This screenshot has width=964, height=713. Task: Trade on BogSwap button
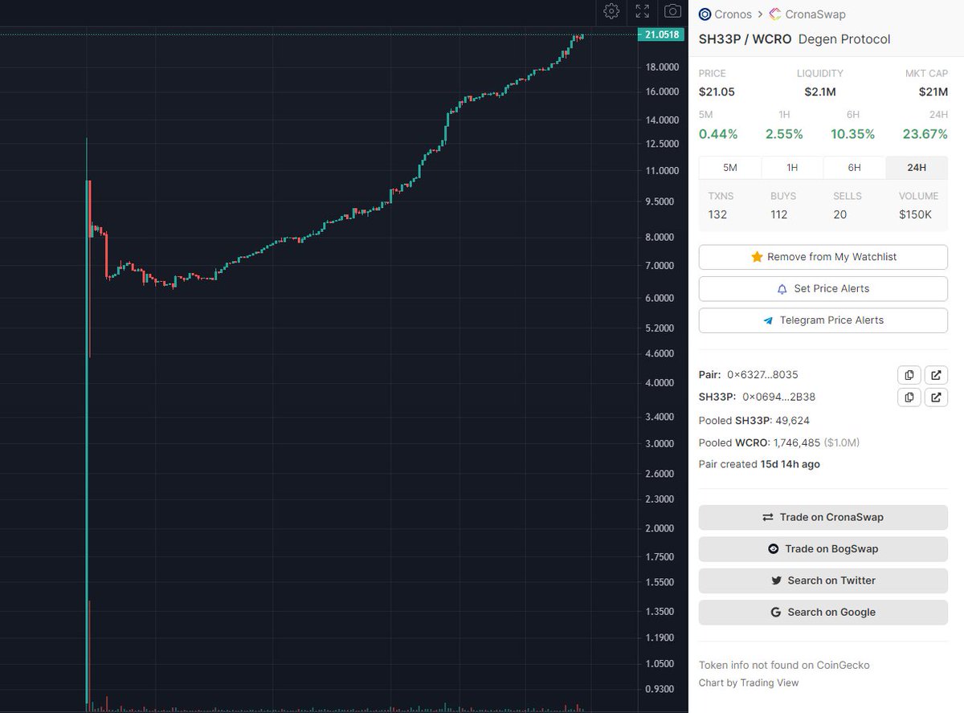pyautogui.click(x=823, y=548)
